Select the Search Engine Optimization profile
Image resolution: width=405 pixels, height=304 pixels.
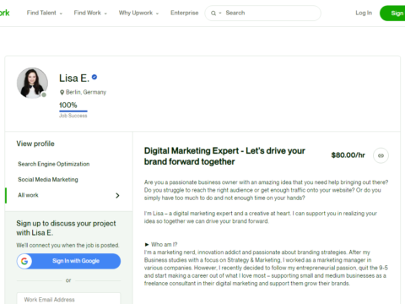(54, 164)
